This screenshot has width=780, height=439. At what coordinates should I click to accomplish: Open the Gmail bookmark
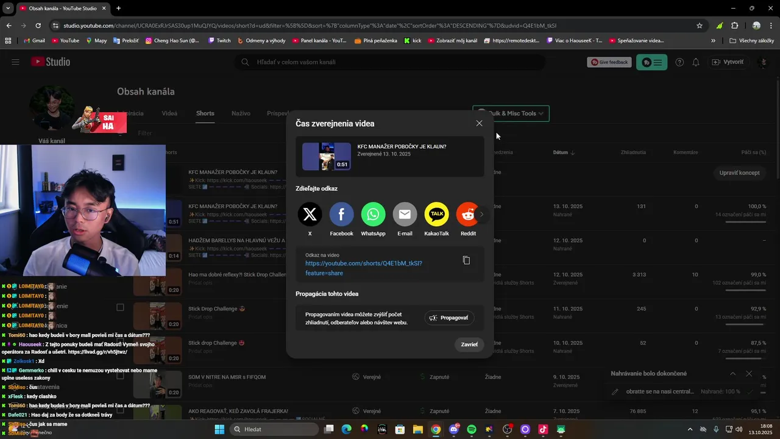tap(34, 41)
